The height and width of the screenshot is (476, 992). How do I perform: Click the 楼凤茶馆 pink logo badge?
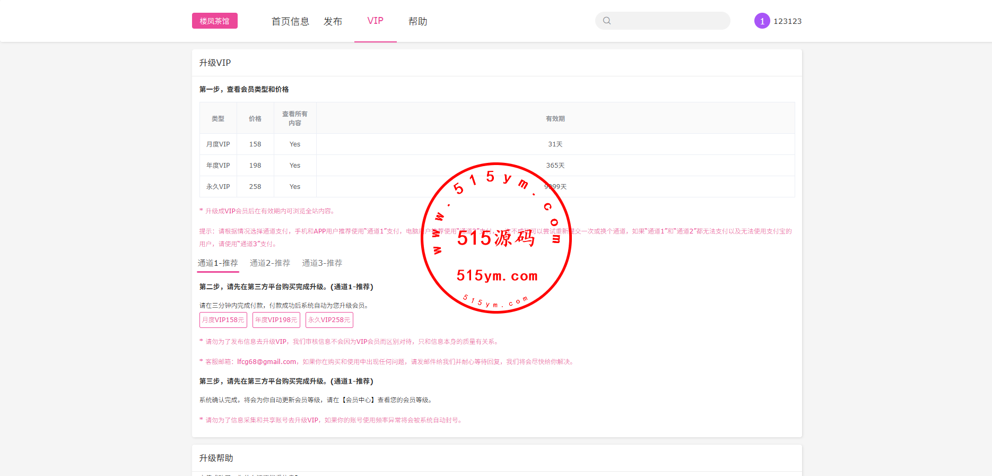(214, 21)
